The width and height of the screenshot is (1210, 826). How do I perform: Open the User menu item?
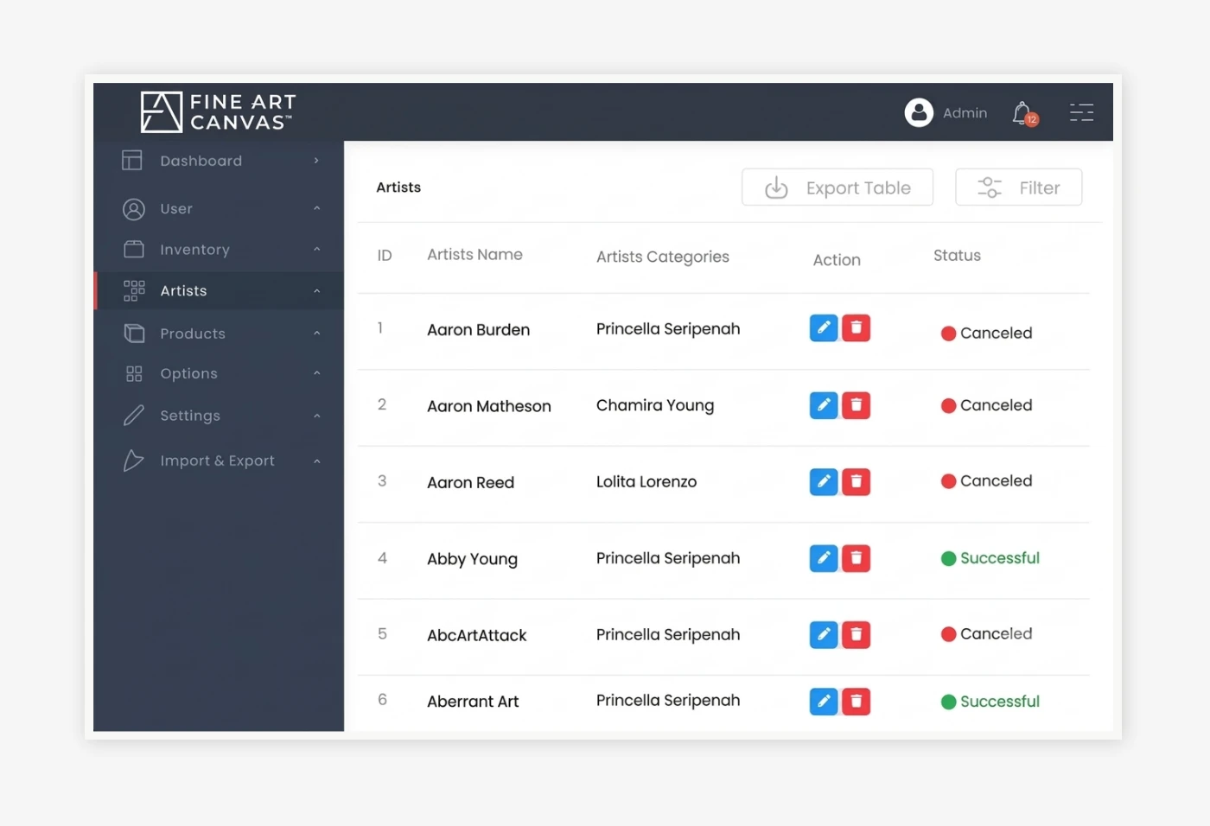pyautogui.click(x=176, y=209)
